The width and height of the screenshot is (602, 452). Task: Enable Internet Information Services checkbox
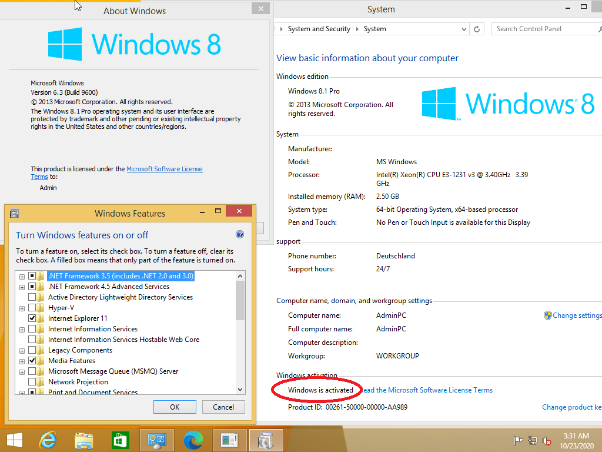32,329
